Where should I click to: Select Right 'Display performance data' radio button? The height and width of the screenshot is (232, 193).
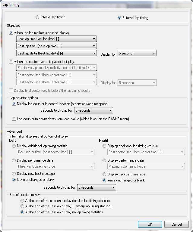coord(104,160)
